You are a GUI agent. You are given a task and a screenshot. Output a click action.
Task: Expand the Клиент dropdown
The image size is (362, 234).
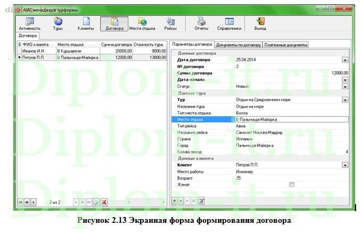(x=345, y=165)
